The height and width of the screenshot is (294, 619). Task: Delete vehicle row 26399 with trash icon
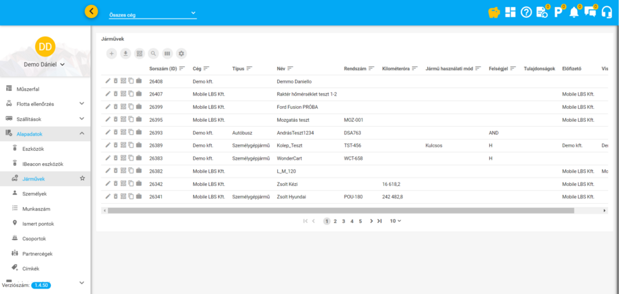[x=116, y=107]
